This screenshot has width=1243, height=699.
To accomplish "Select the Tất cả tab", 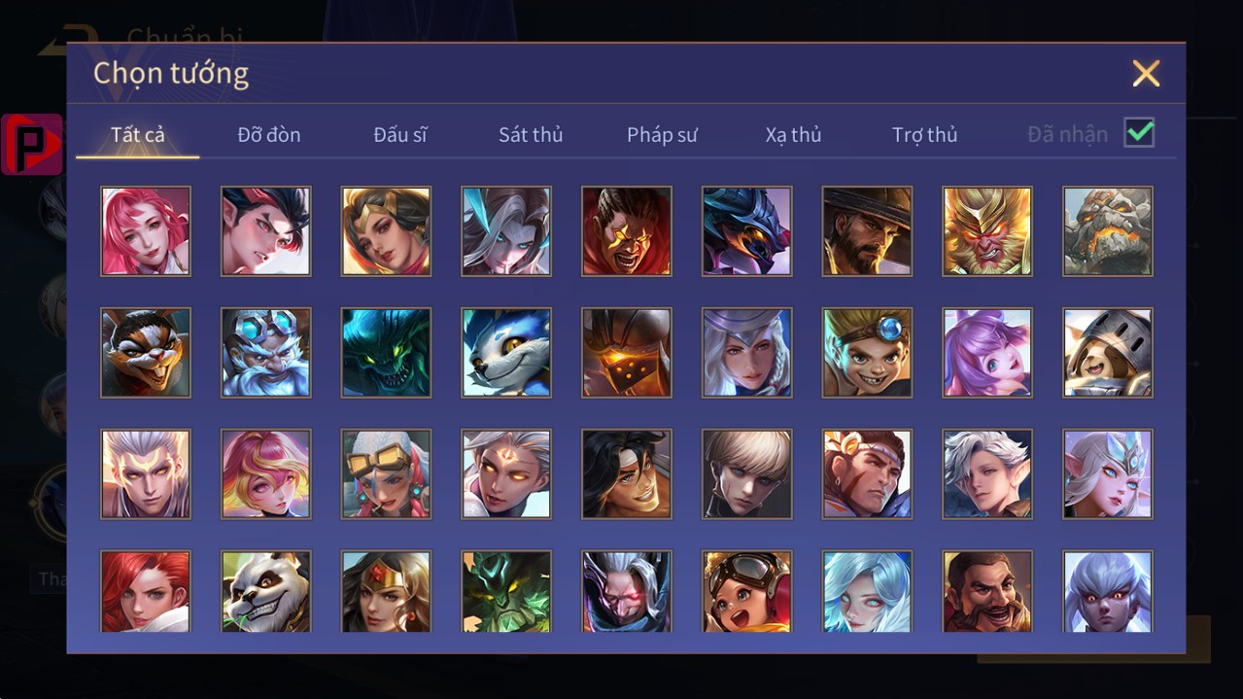I will [x=138, y=134].
